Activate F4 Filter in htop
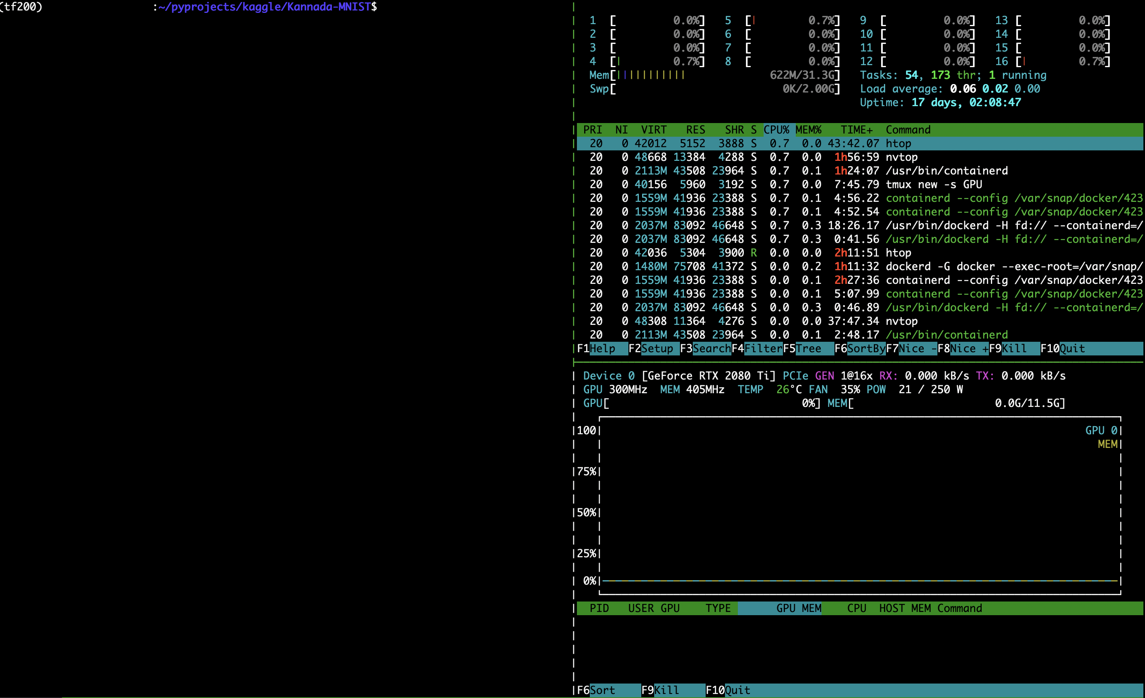 click(x=757, y=349)
